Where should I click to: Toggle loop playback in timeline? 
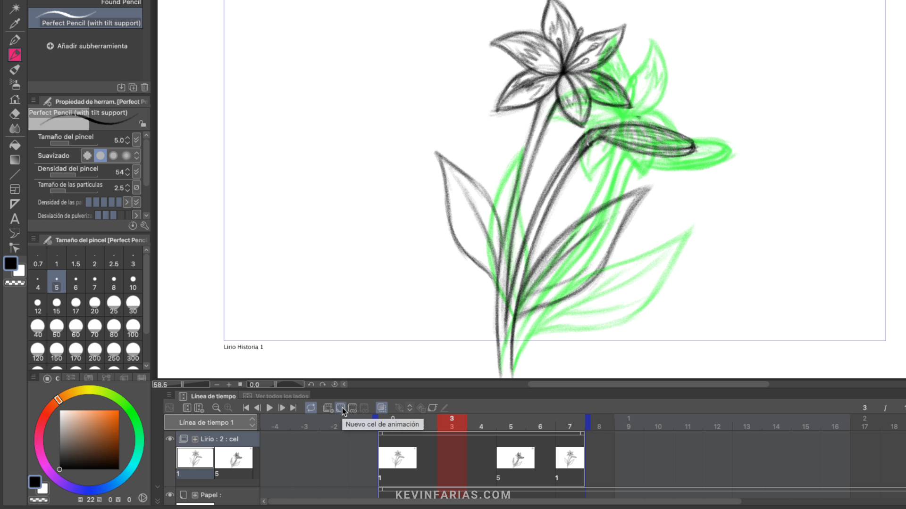tap(310, 408)
